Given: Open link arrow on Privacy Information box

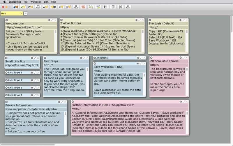Looking at the screenshot, I should pyautogui.click(x=6, y=102).
